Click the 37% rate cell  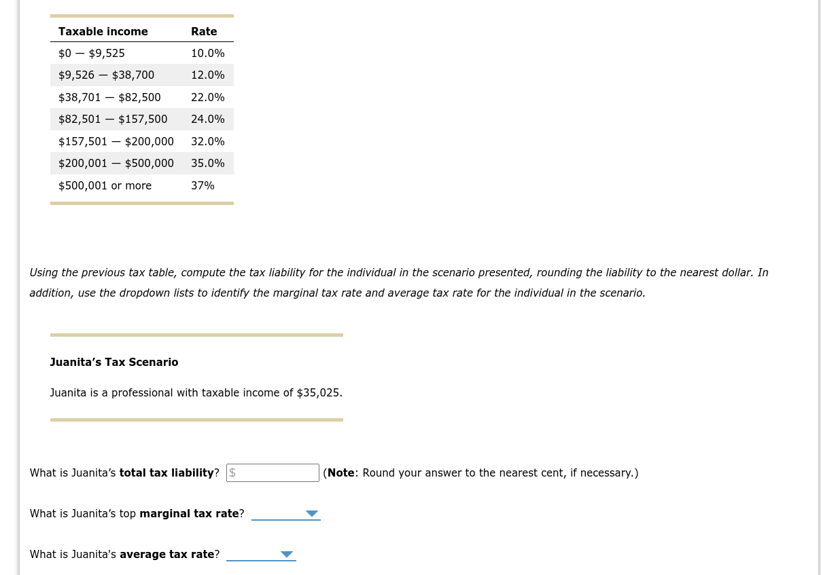point(203,185)
